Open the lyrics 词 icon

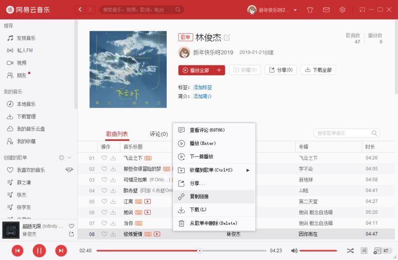click(x=364, y=251)
